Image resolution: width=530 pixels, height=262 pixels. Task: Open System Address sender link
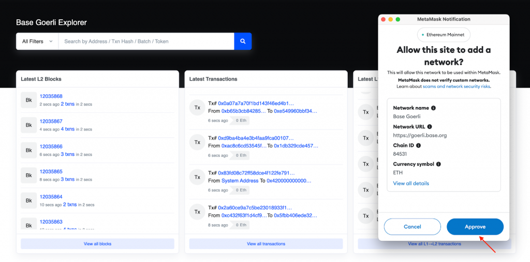(x=240, y=181)
